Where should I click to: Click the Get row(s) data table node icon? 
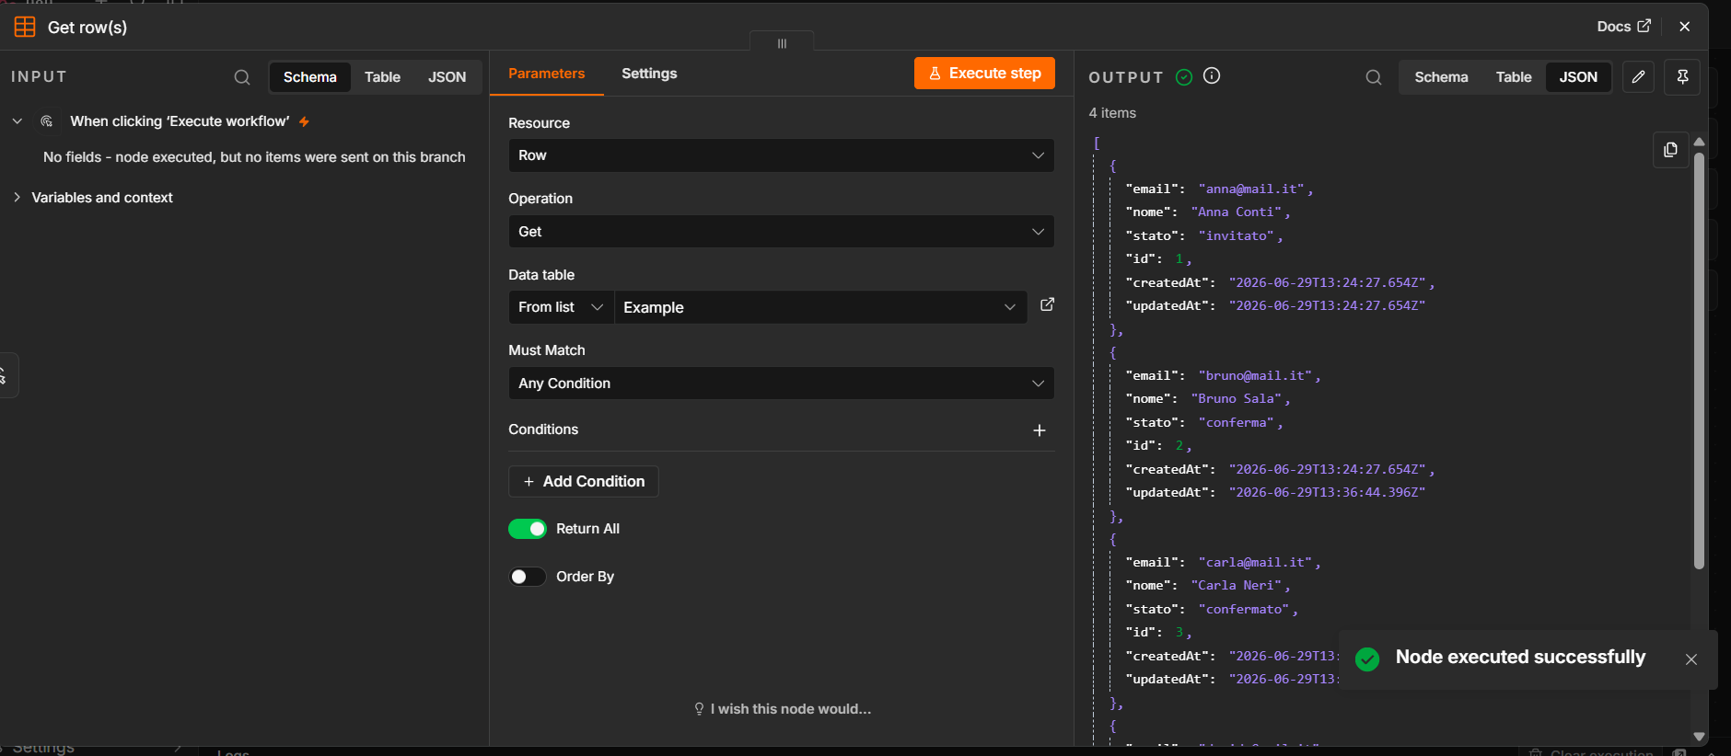(x=25, y=27)
